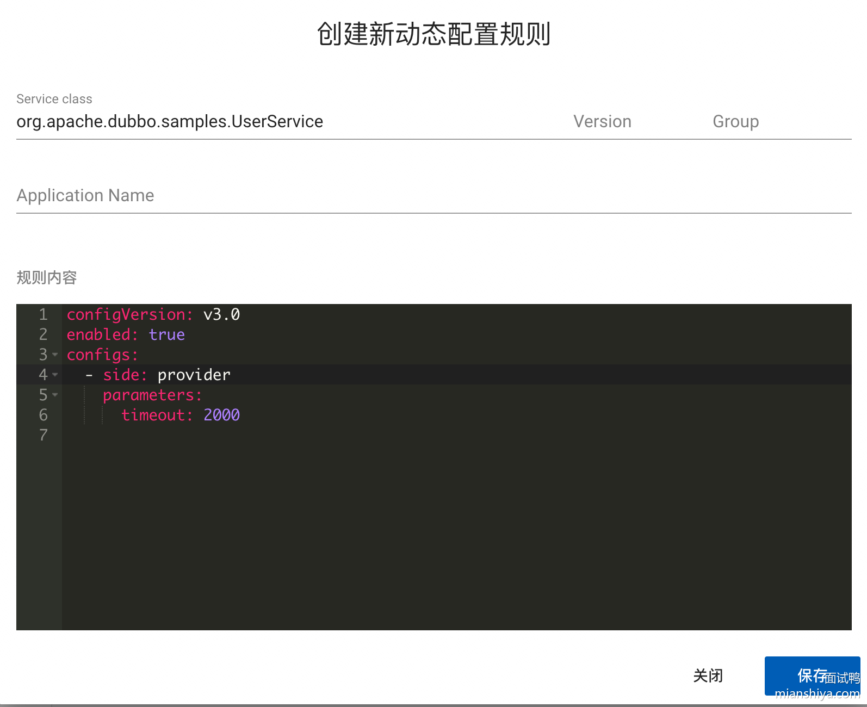Click line number 1 in editor gutter
The image size is (867, 707).
[x=44, y=314]
